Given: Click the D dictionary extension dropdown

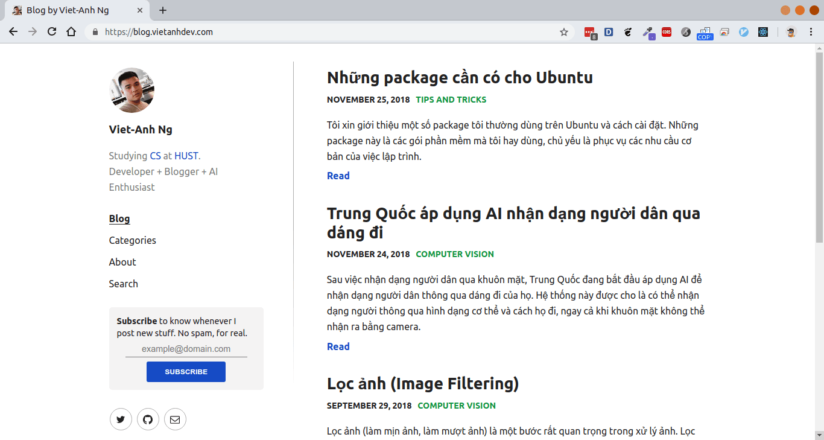Looking at the screenshot, I should (x=609, y=31).
